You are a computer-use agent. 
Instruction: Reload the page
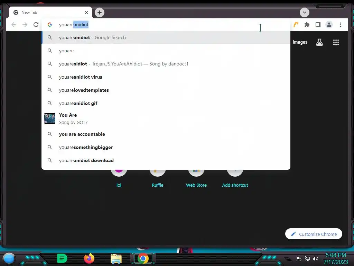pyautogui.click(x=36, y=25)
